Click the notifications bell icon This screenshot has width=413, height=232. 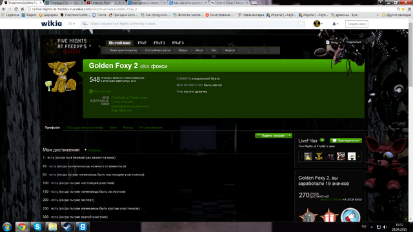tap(334, 24)
